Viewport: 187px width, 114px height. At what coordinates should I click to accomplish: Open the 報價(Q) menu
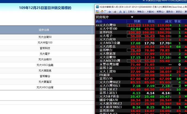pyautogui.click(x=160, y=12)
